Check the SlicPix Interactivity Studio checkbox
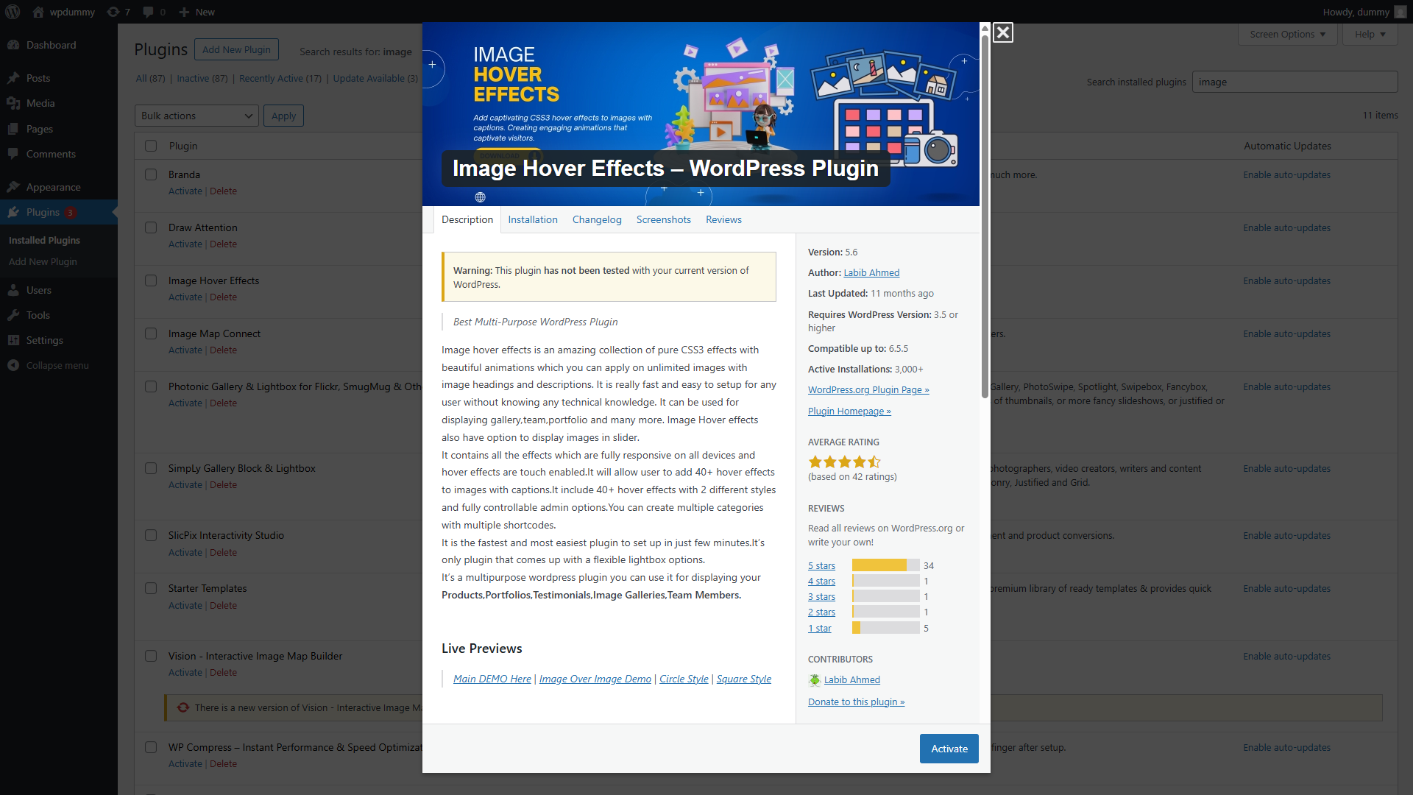 [x=151, y=535]
